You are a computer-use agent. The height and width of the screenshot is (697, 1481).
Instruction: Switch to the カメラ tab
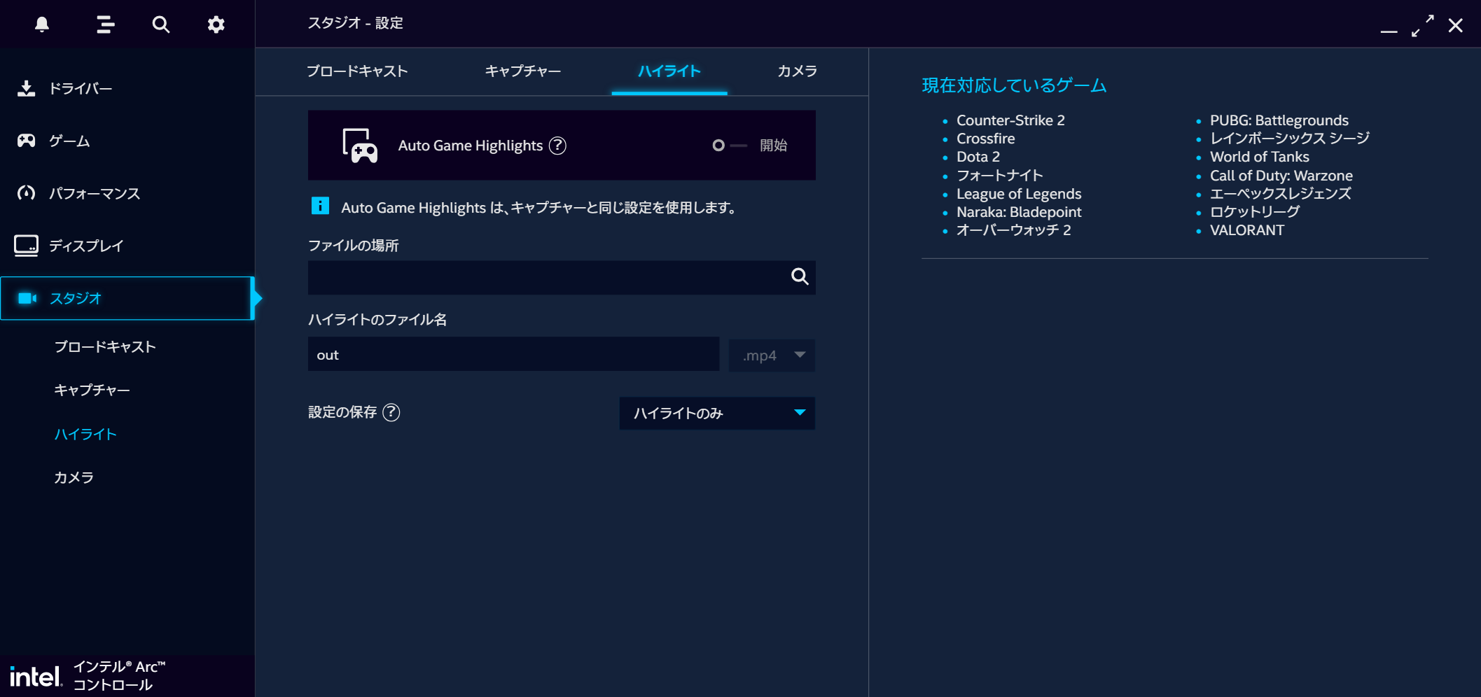797,71
